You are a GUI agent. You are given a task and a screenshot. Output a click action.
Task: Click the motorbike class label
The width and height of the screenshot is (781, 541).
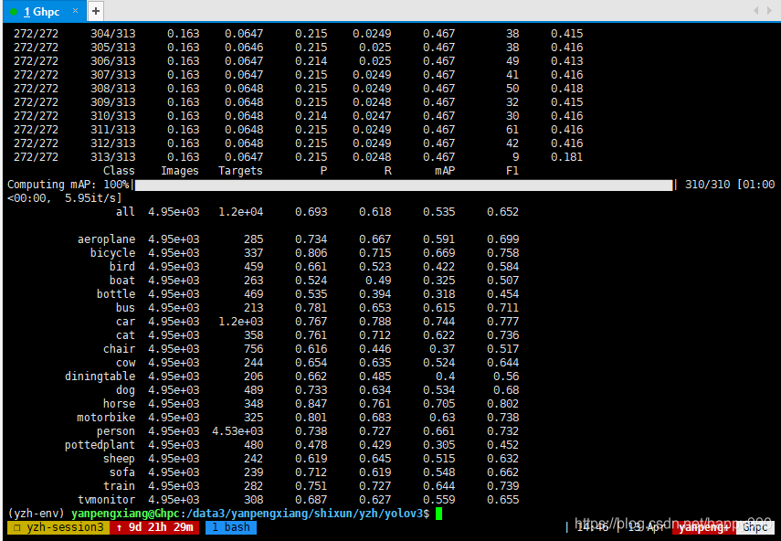tap(106, 418)
